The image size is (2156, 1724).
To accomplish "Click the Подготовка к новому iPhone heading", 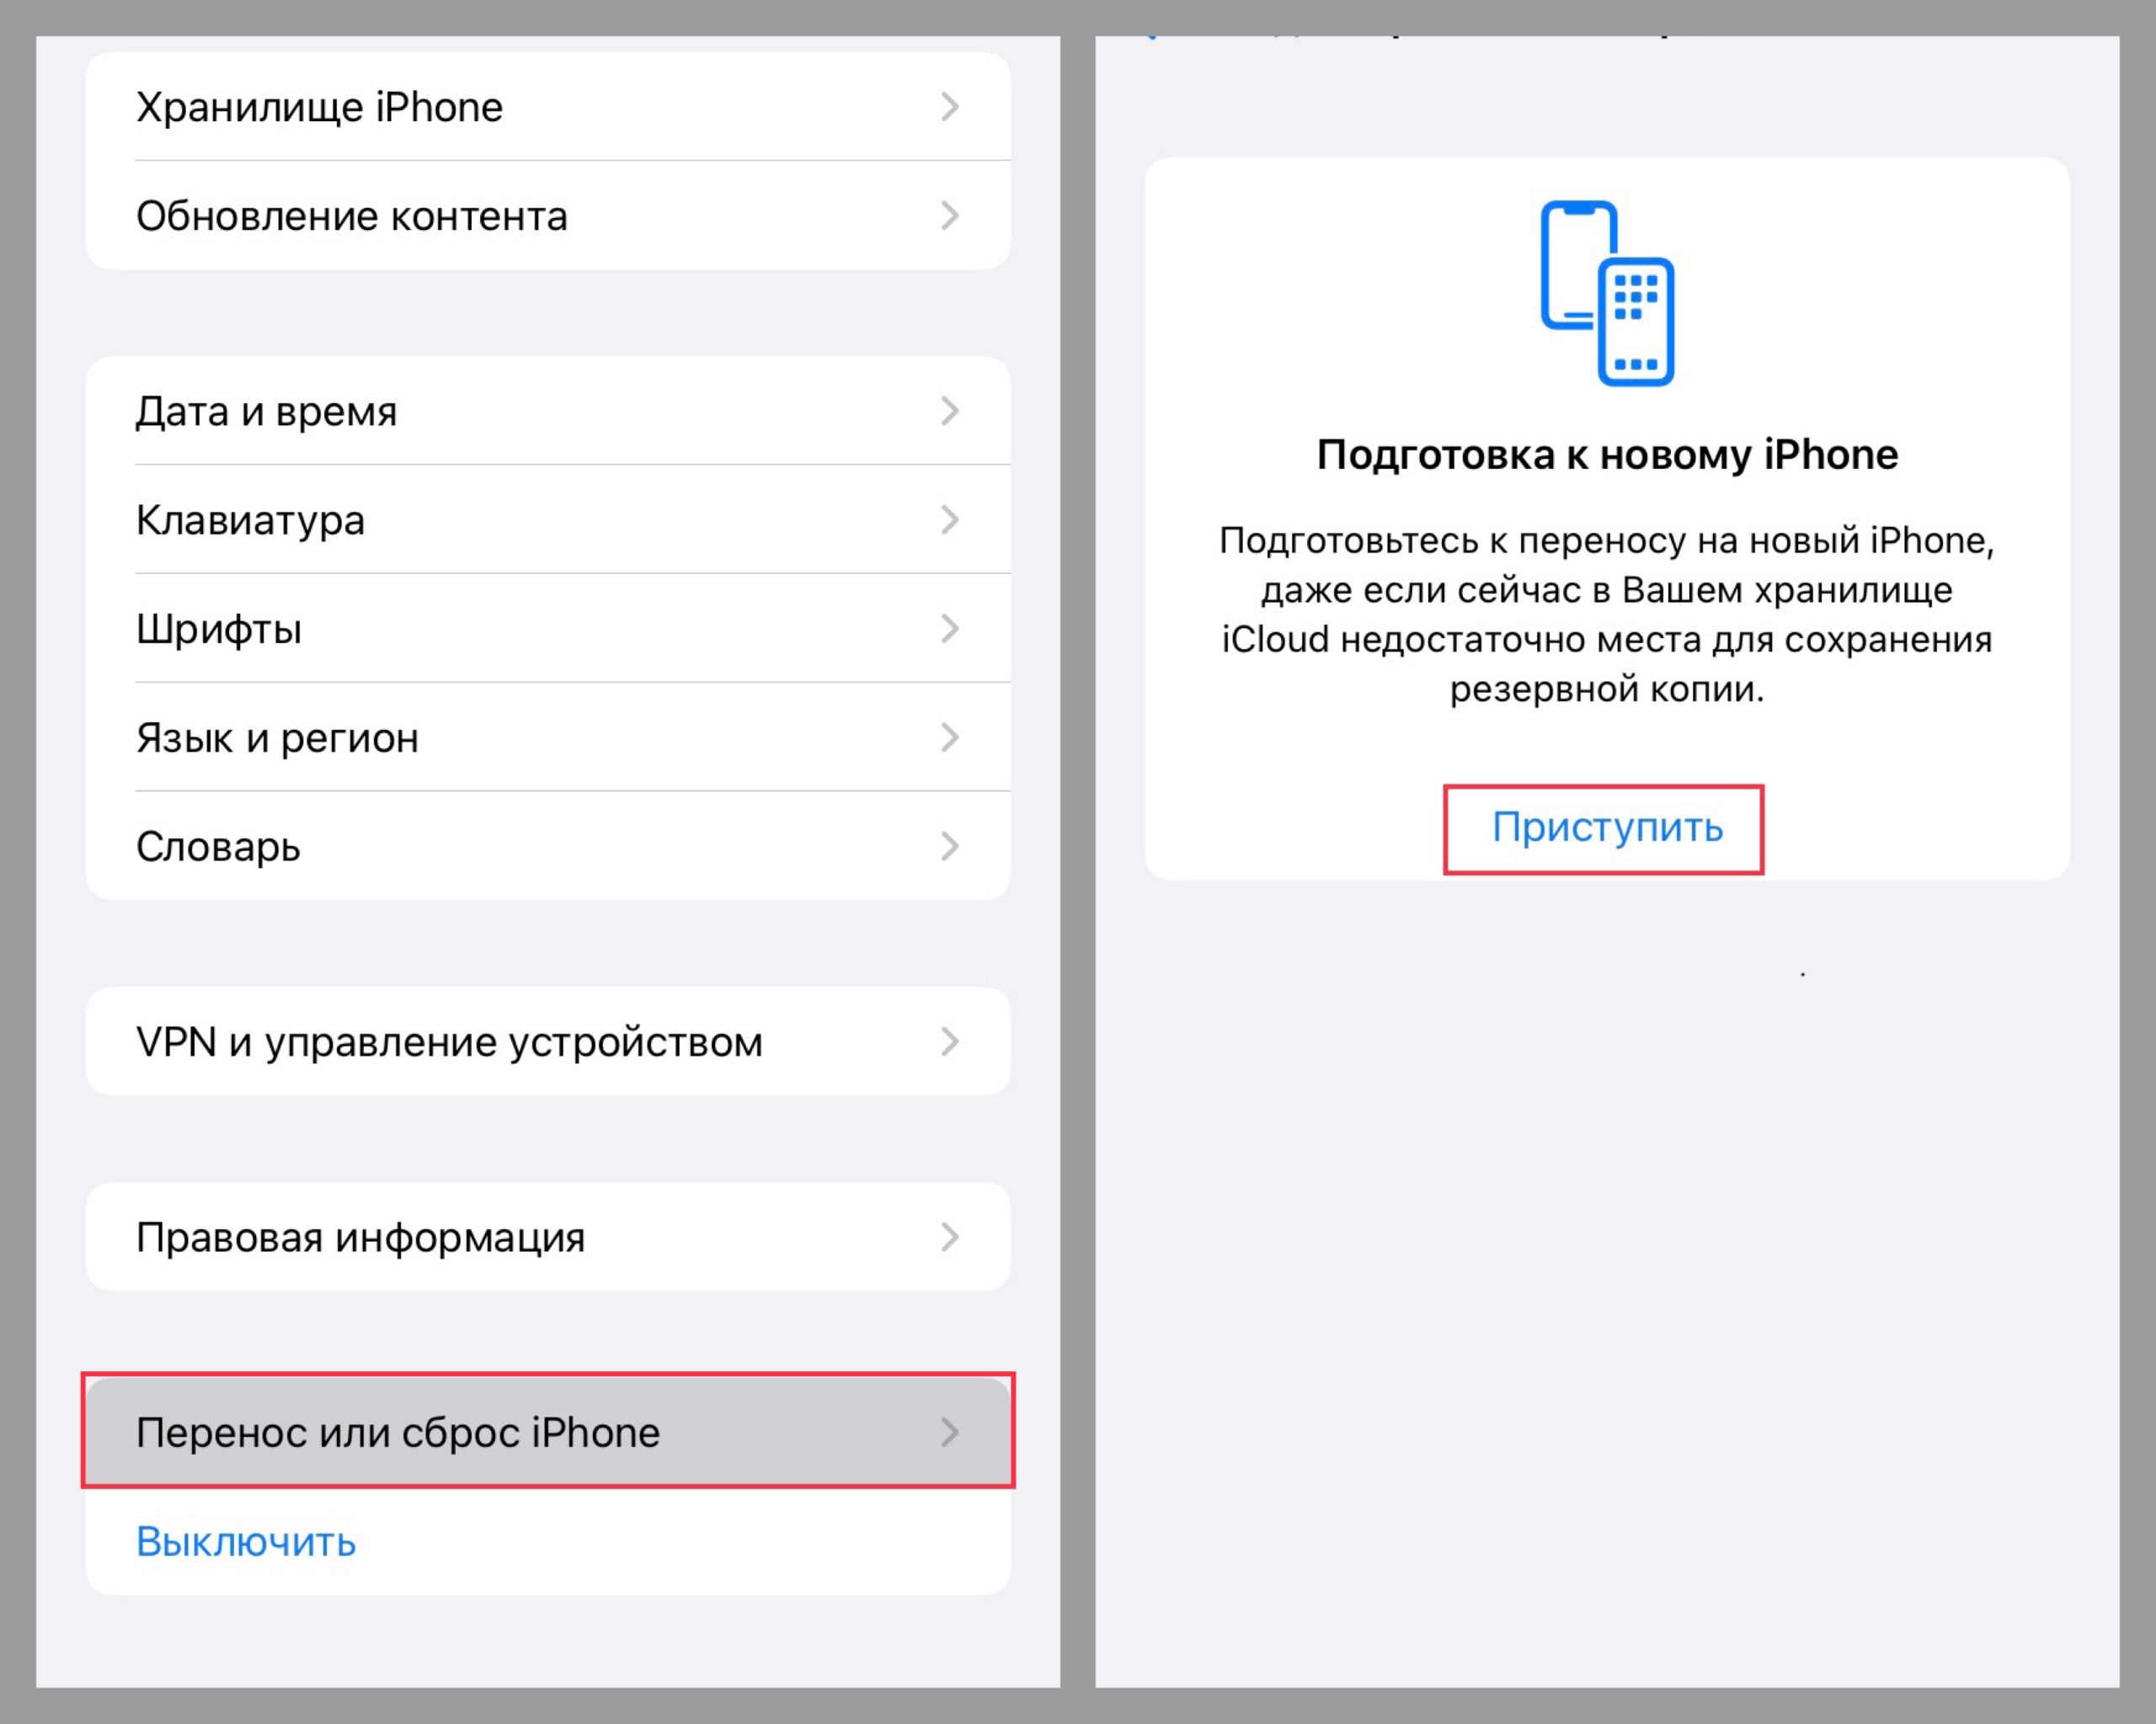I will pyautogui.click(x=1607, y=455).
